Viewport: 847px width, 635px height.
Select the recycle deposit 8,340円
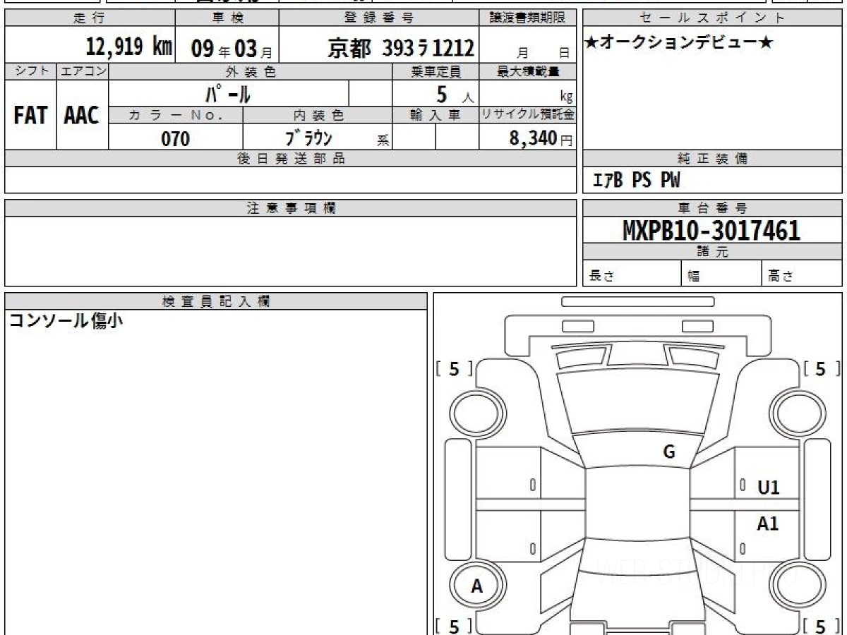click(x=541, y=138)
